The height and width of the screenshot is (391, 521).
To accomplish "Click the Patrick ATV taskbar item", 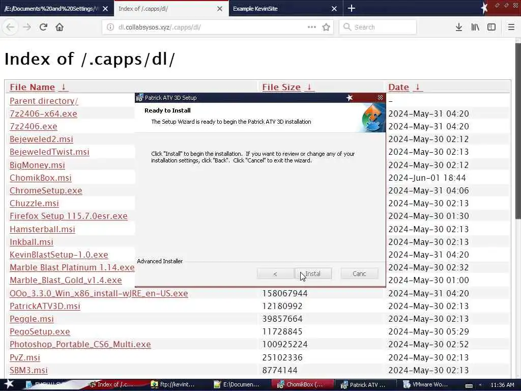I will pyautogui.click(x=365, y=385).
